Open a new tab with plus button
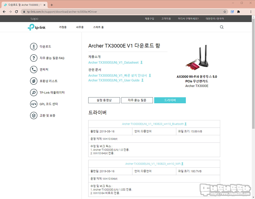This screenshot has height=199, width=255. click(x=52, y=5)
